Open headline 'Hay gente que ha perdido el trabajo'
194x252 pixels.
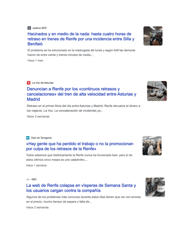(80, 146)
